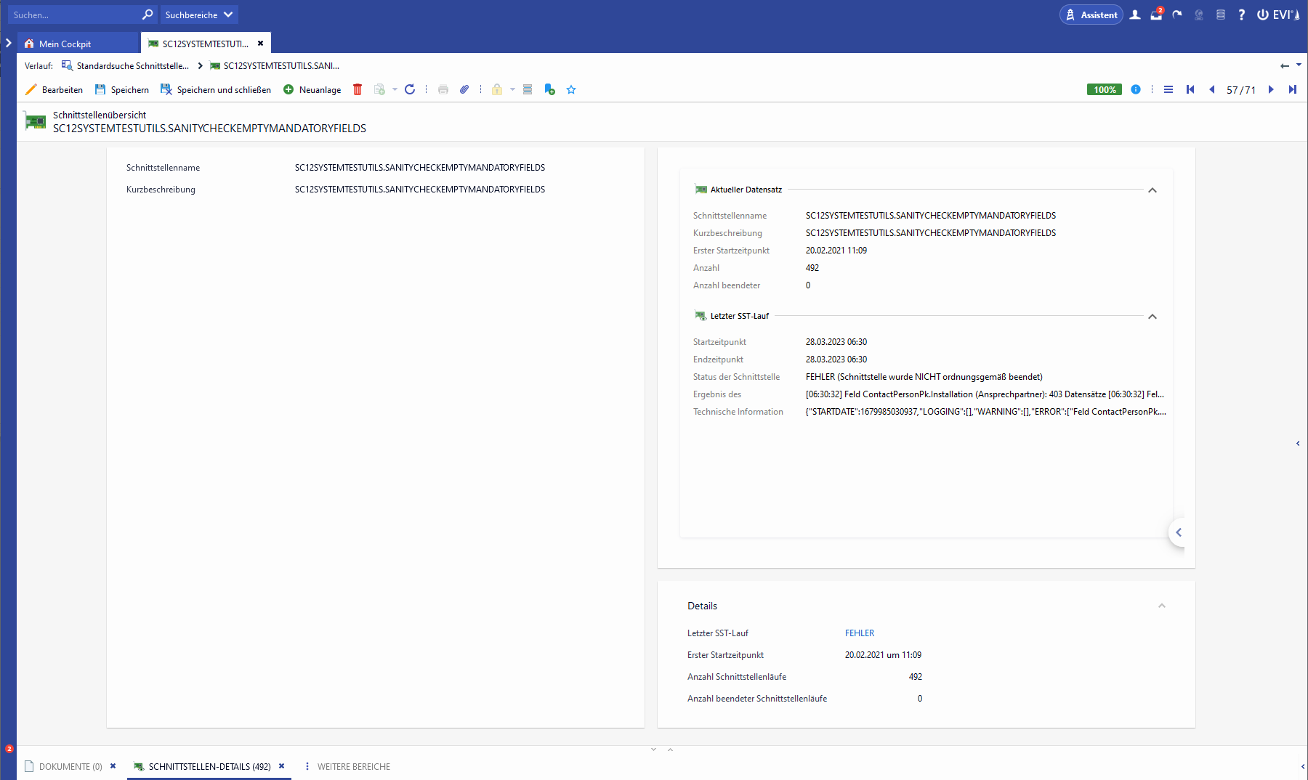The width and height of the screenshot is (1308, 780).
Task: Click the Bearbeiten button
Action: point(54,89)
